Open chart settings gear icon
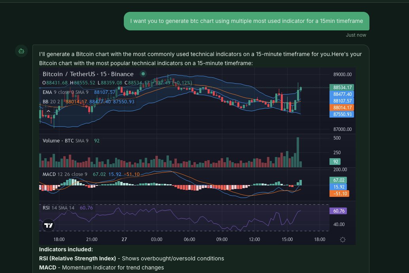 pos(343,240)
